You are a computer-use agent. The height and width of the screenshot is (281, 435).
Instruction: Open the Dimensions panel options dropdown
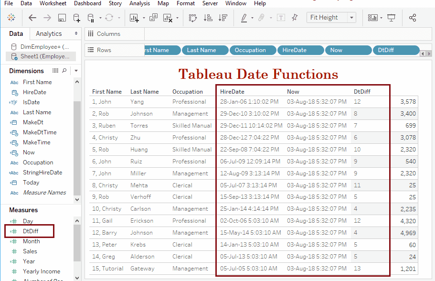coord(76,69)
